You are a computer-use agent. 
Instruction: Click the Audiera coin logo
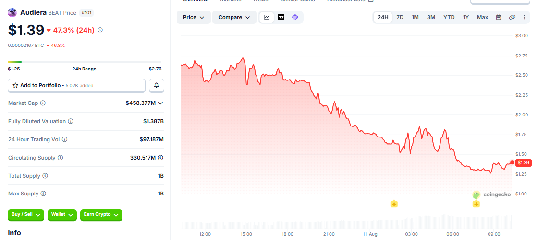12,13
